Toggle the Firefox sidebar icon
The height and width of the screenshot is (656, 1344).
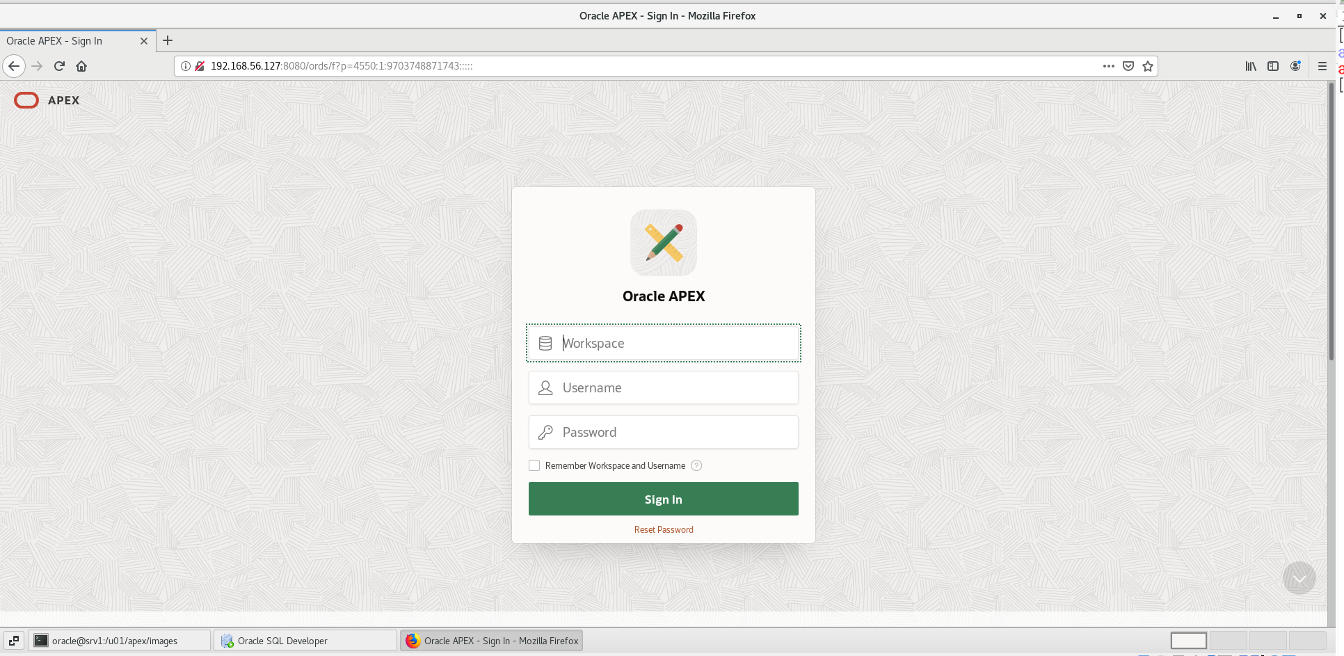click(x=1273, y=66)
